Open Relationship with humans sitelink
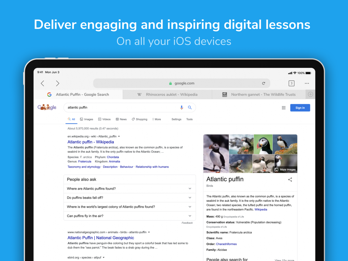The height and width of the screenshot is (261, 348). 152,167
